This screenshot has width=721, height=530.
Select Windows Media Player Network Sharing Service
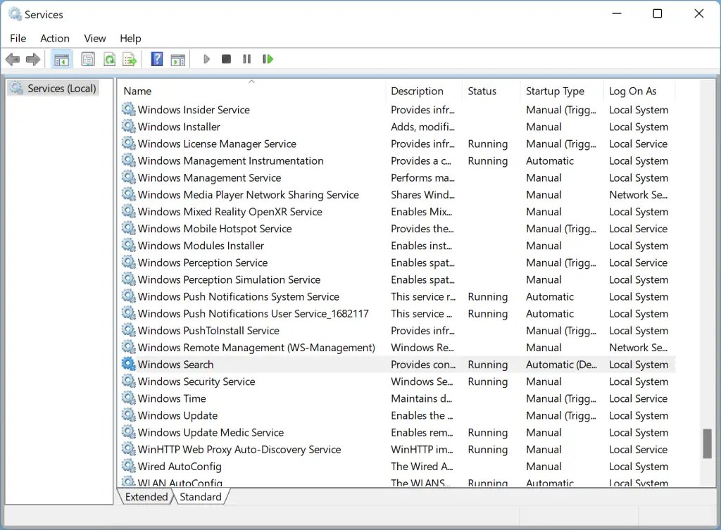398,194
